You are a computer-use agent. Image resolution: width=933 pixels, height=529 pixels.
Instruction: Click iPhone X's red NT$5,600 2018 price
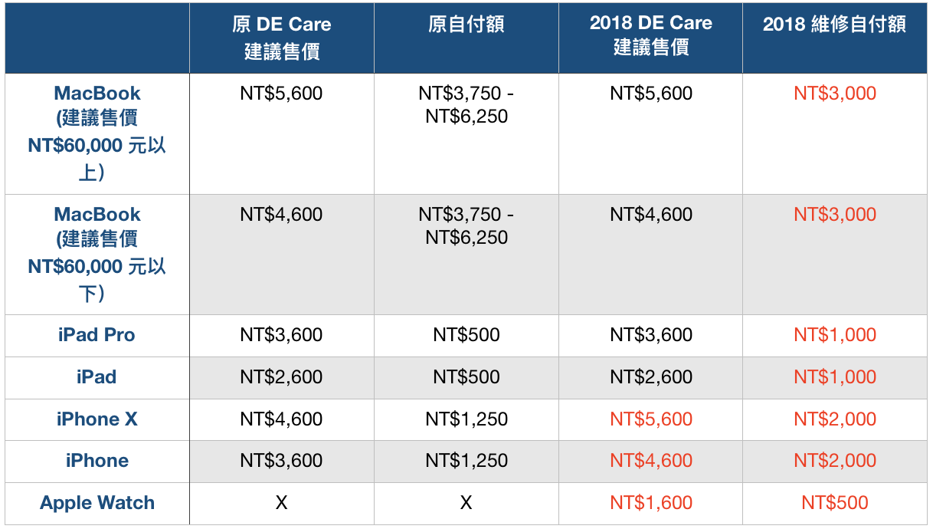pos(651,419)
